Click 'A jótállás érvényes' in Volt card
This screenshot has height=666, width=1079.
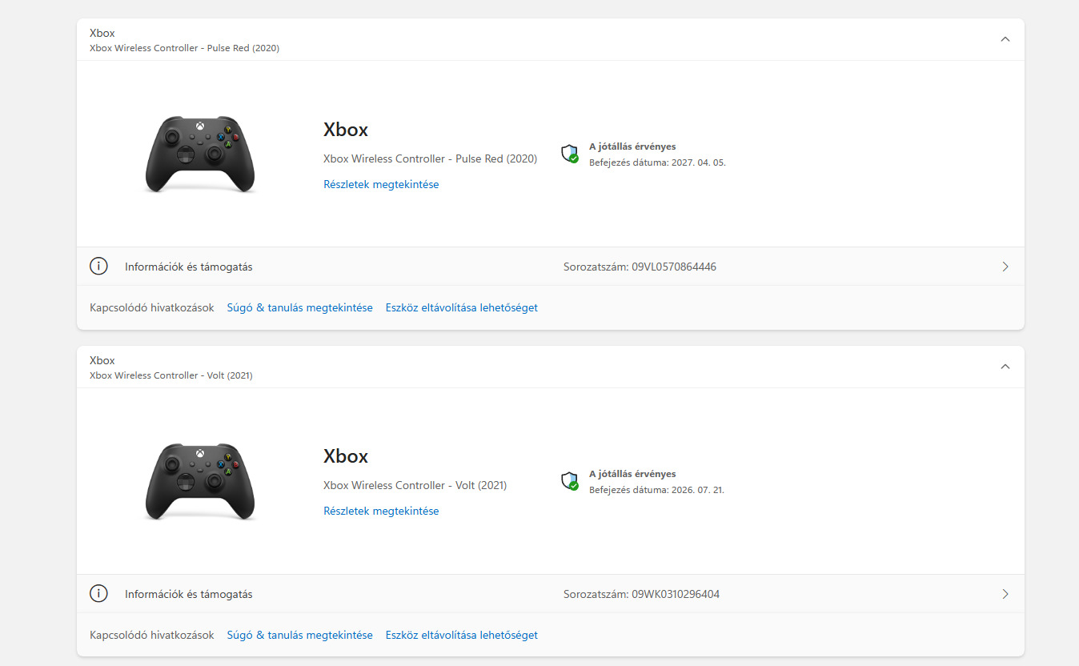tap(632, 474)
